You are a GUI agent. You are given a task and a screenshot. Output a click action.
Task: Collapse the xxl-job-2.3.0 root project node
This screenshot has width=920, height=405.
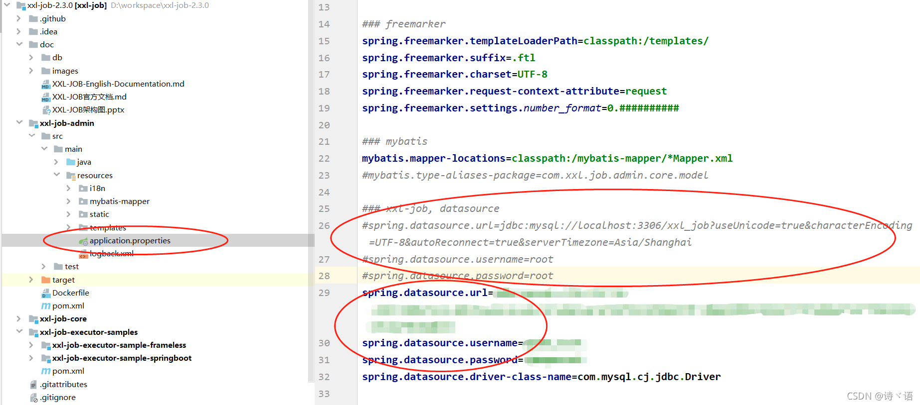pyautogui.click(x=7, y=5)
